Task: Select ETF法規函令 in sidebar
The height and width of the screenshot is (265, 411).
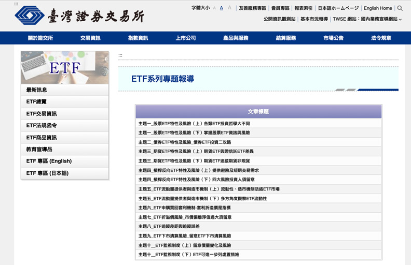Action: coord(65,125)
